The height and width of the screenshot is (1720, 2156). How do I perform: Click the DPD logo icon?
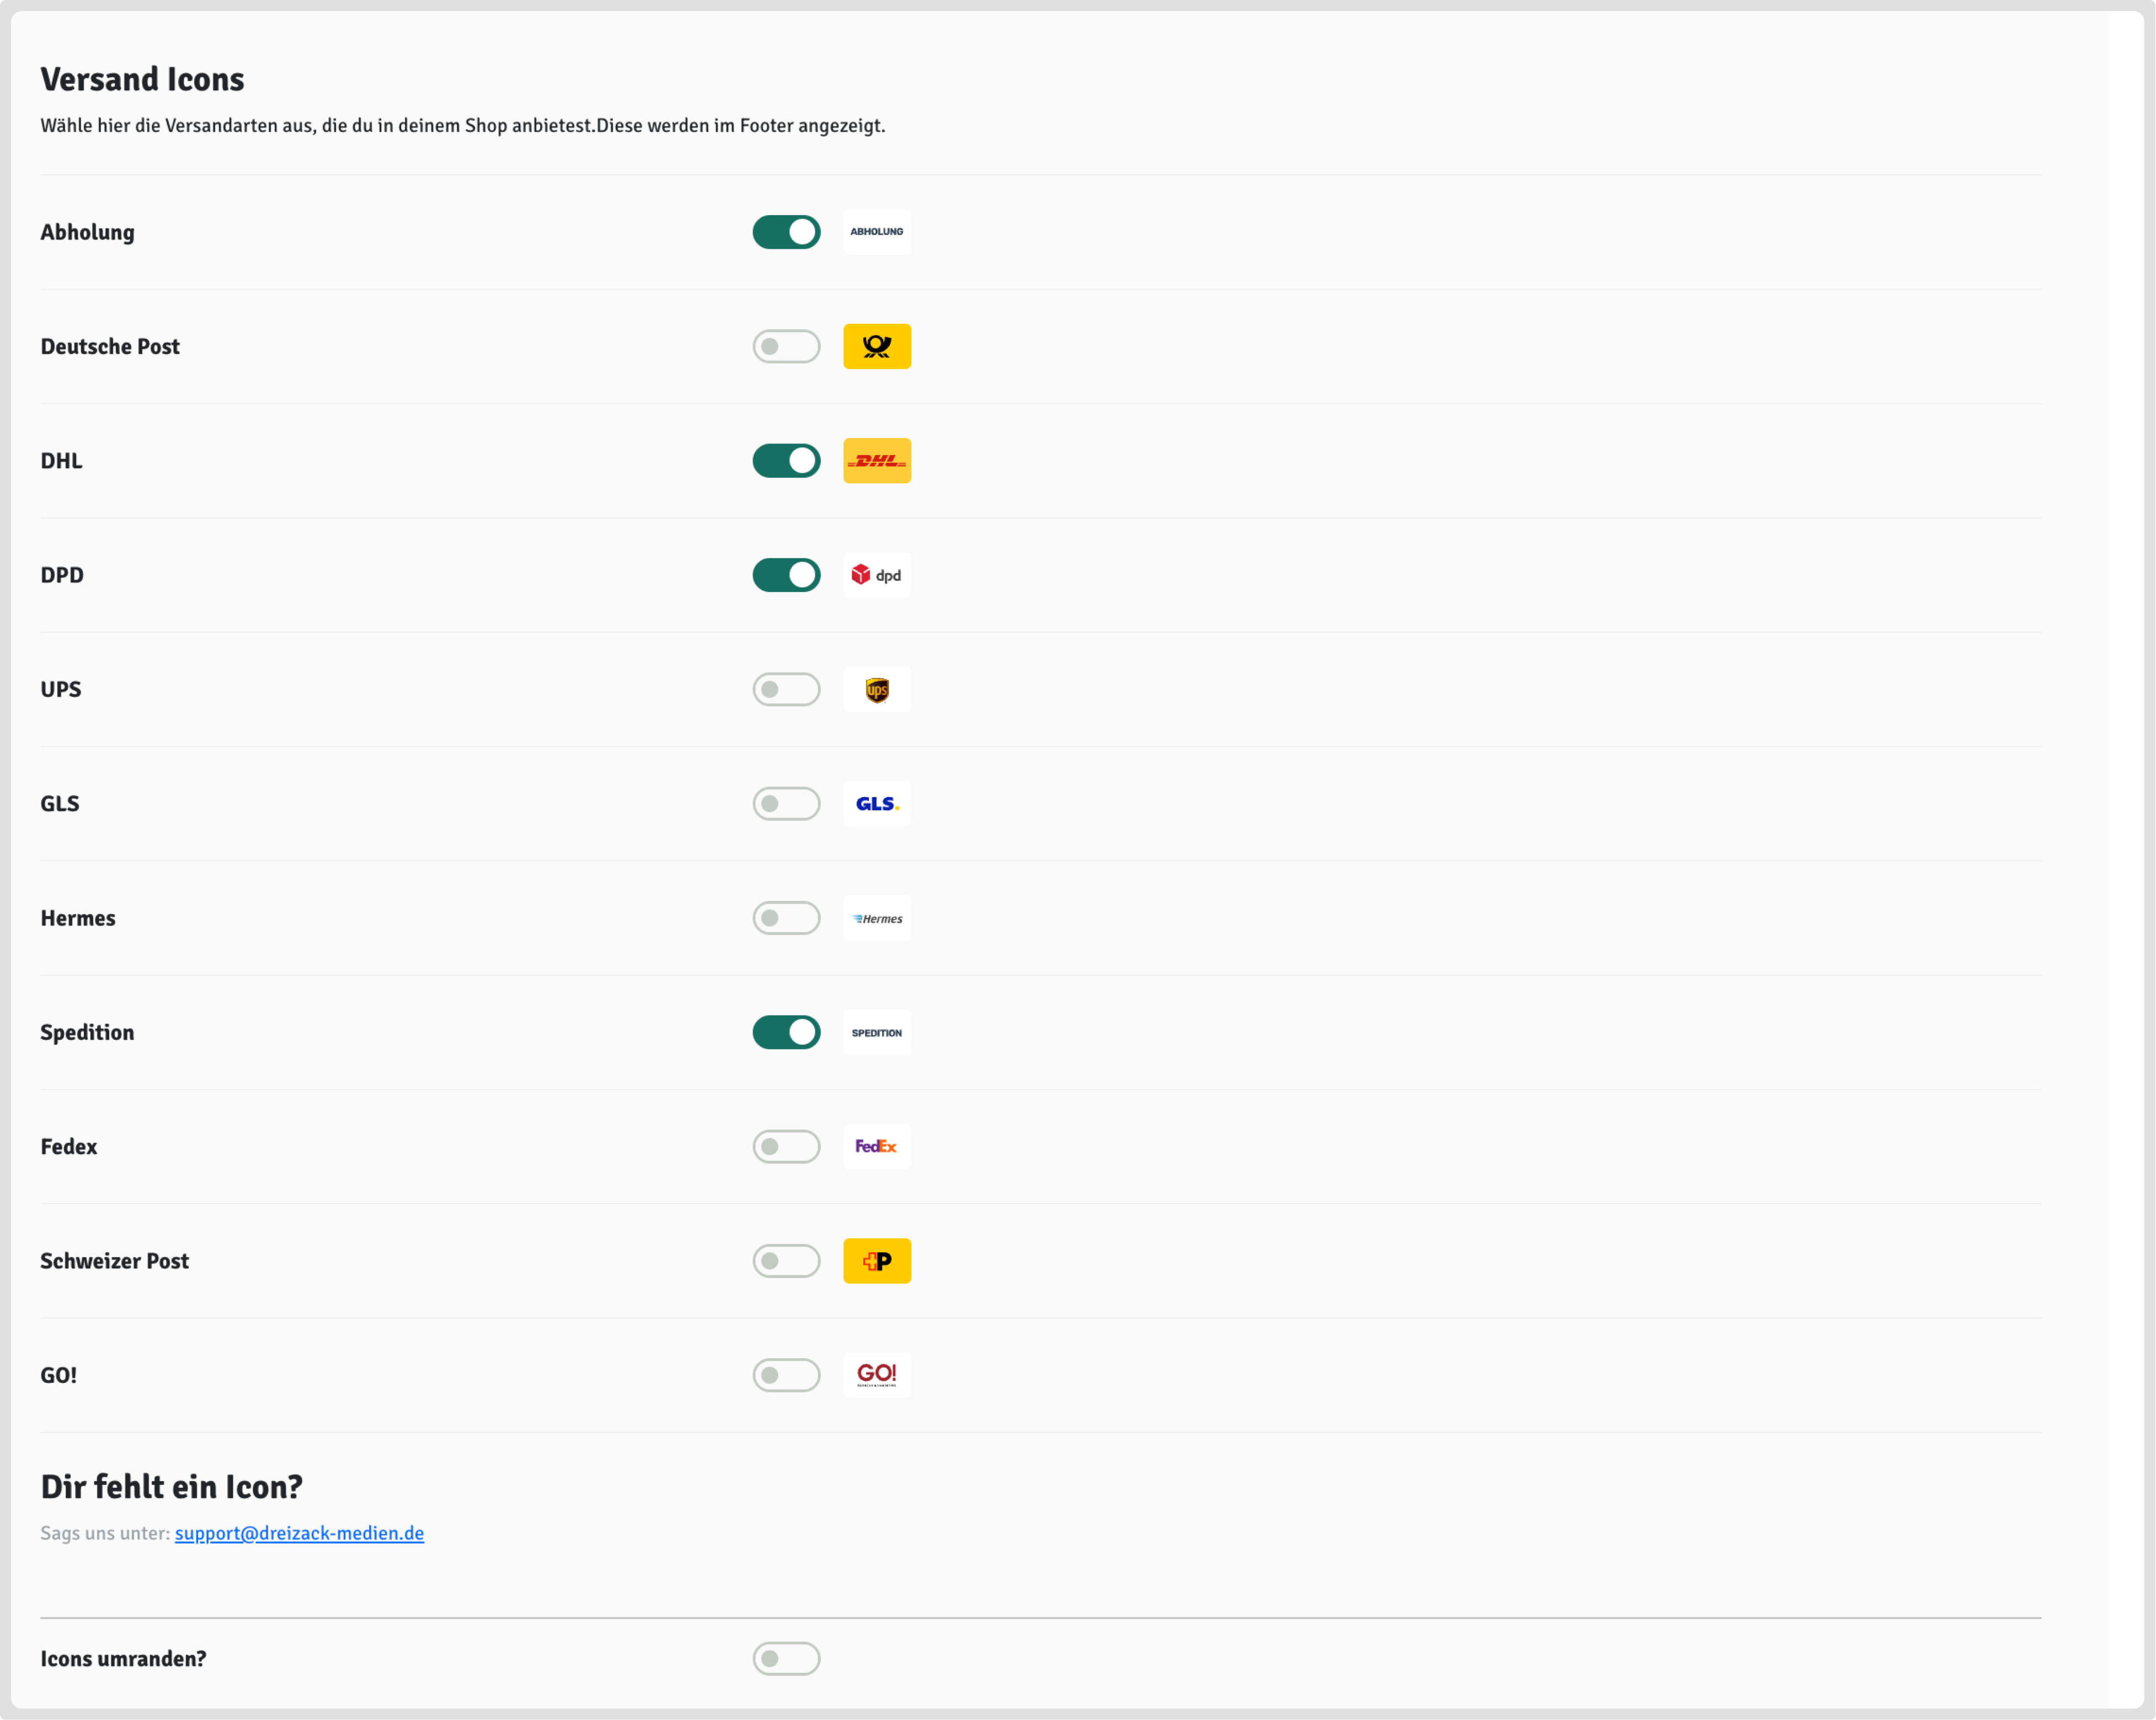tap(876, 575)
